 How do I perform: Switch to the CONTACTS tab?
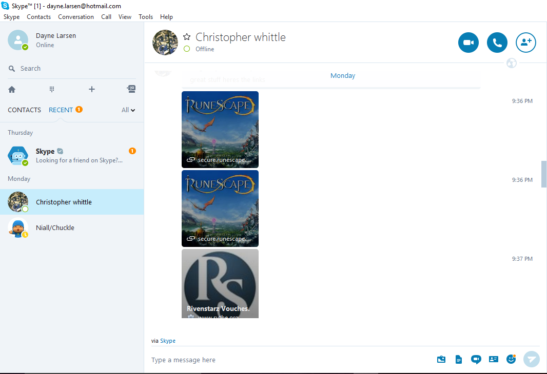coord(25,110)
